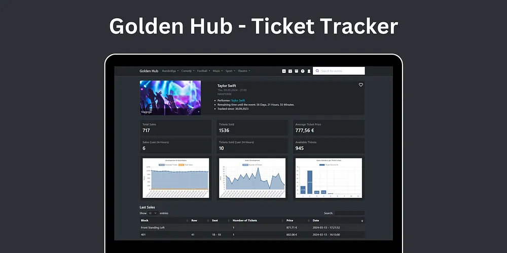Focus the Search for events field
This screenshot has height=253, width=507.
339,71
